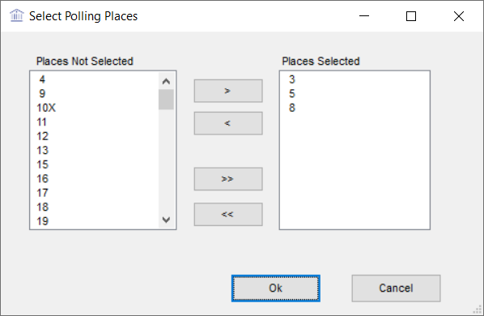Click the scrollbar thumb in unselected list

[166, 100]
